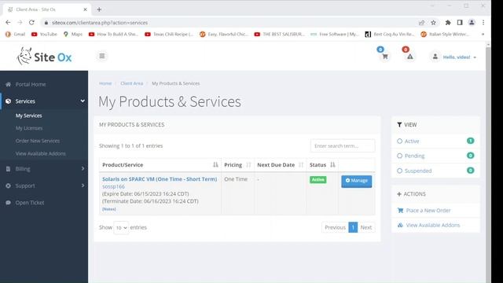Open Order New Services in sidebar
This screenshot has width=503, height=283.
[38, 141]
